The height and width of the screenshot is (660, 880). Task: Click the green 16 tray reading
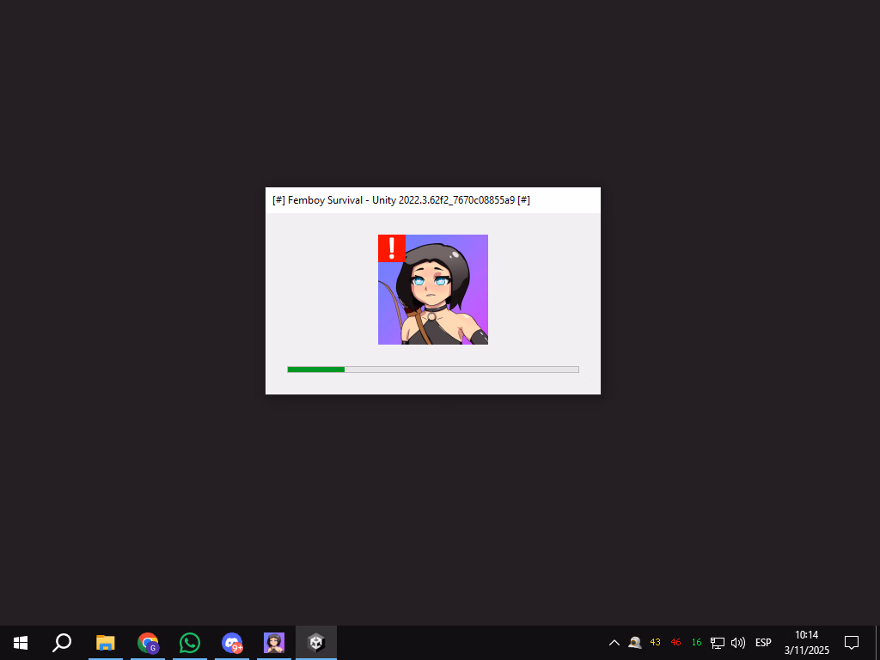coord(696,643)
